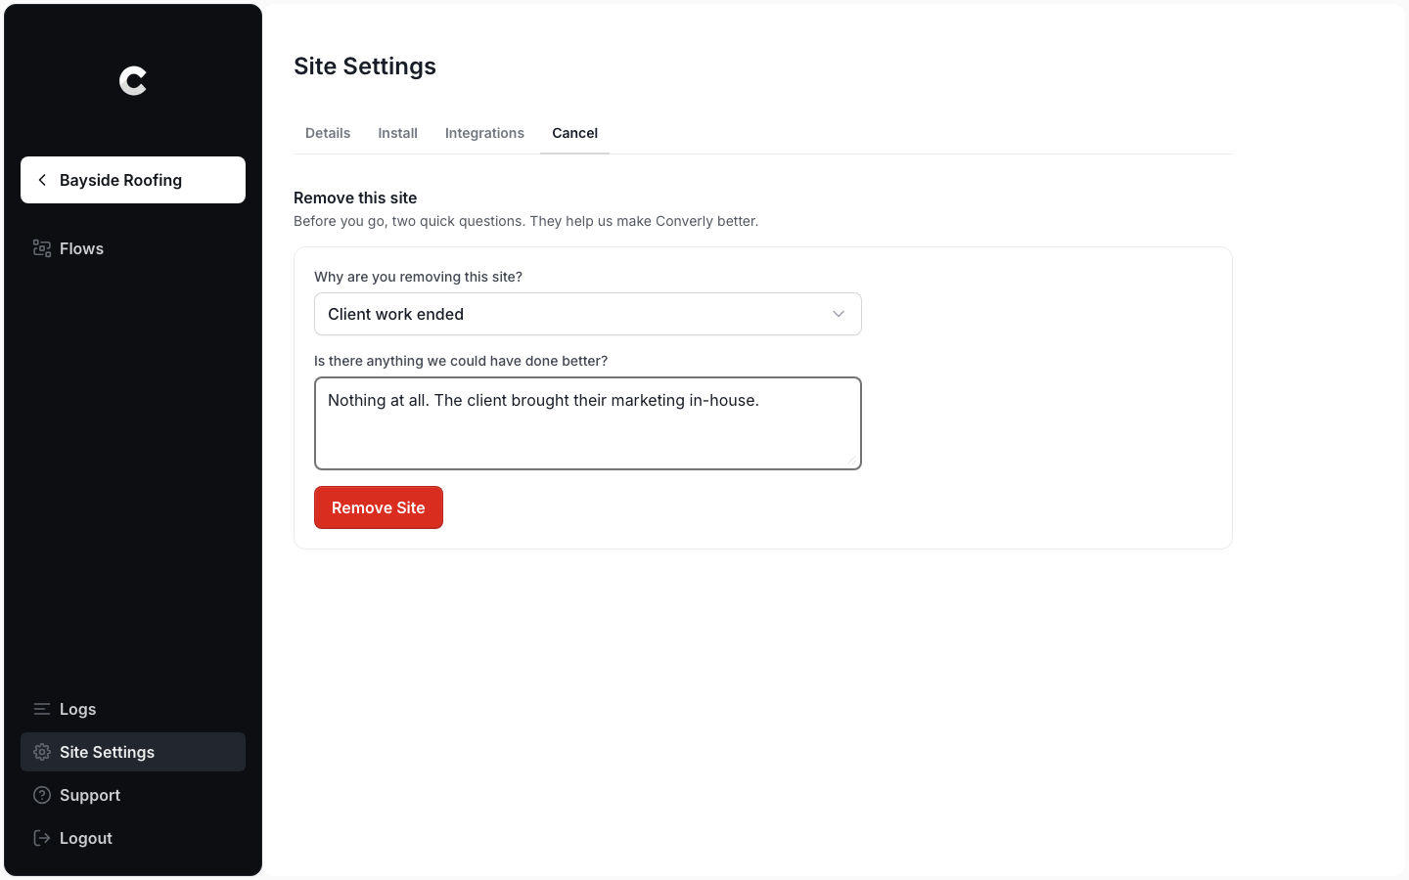The width and height of the screenshot is (1409, 880).
Task: Click the textarea resize handle corner
Action: 852,461
